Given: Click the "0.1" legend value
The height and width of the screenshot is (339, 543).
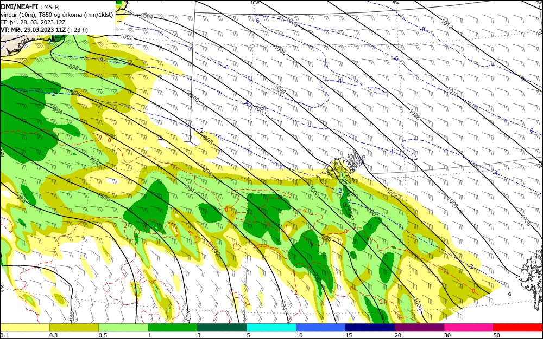Looking at the screenshot, I should point(4,335).
